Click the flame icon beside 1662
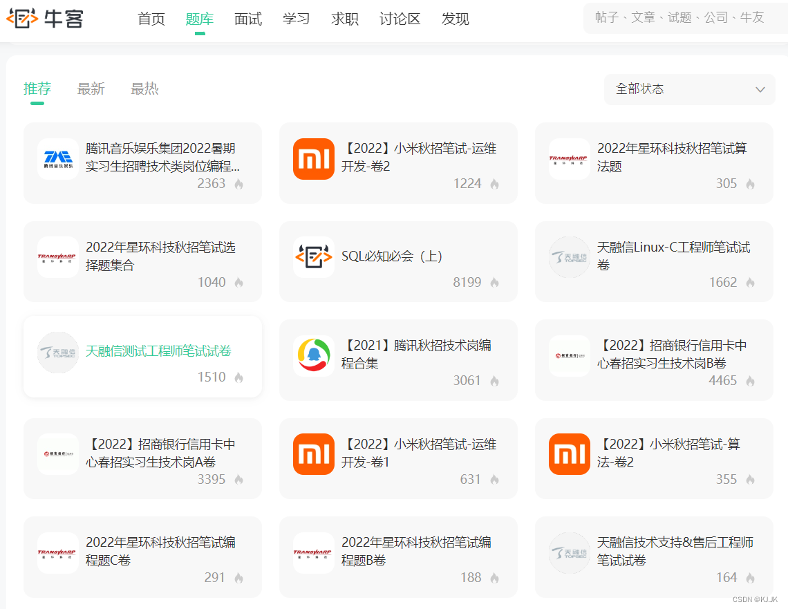Image resolution: width=788 pixels, height=609 pixels. [x=750, y=283]
